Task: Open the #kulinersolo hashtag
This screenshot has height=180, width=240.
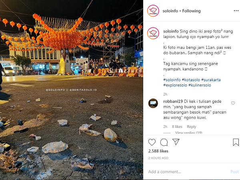Action: coord(200,85)
